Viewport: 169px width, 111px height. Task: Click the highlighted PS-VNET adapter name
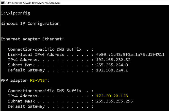tap(39, 80)
